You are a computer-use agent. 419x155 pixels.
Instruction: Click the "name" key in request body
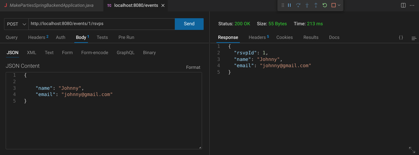point(44,88)
